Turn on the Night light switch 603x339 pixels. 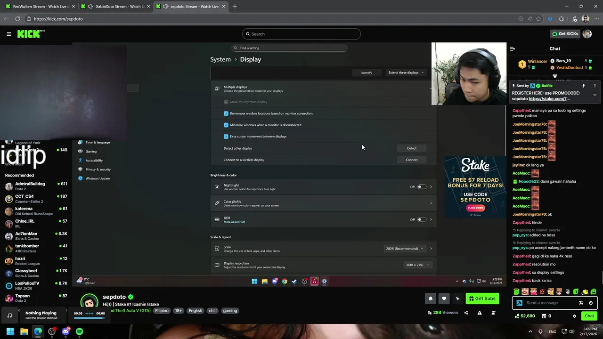tap(422, 187)
